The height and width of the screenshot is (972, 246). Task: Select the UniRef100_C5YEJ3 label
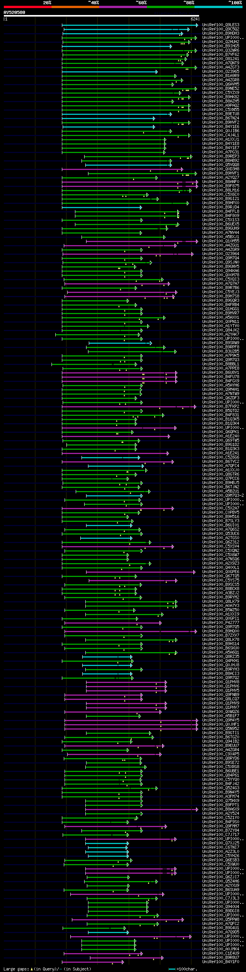[x=221, y=292]
